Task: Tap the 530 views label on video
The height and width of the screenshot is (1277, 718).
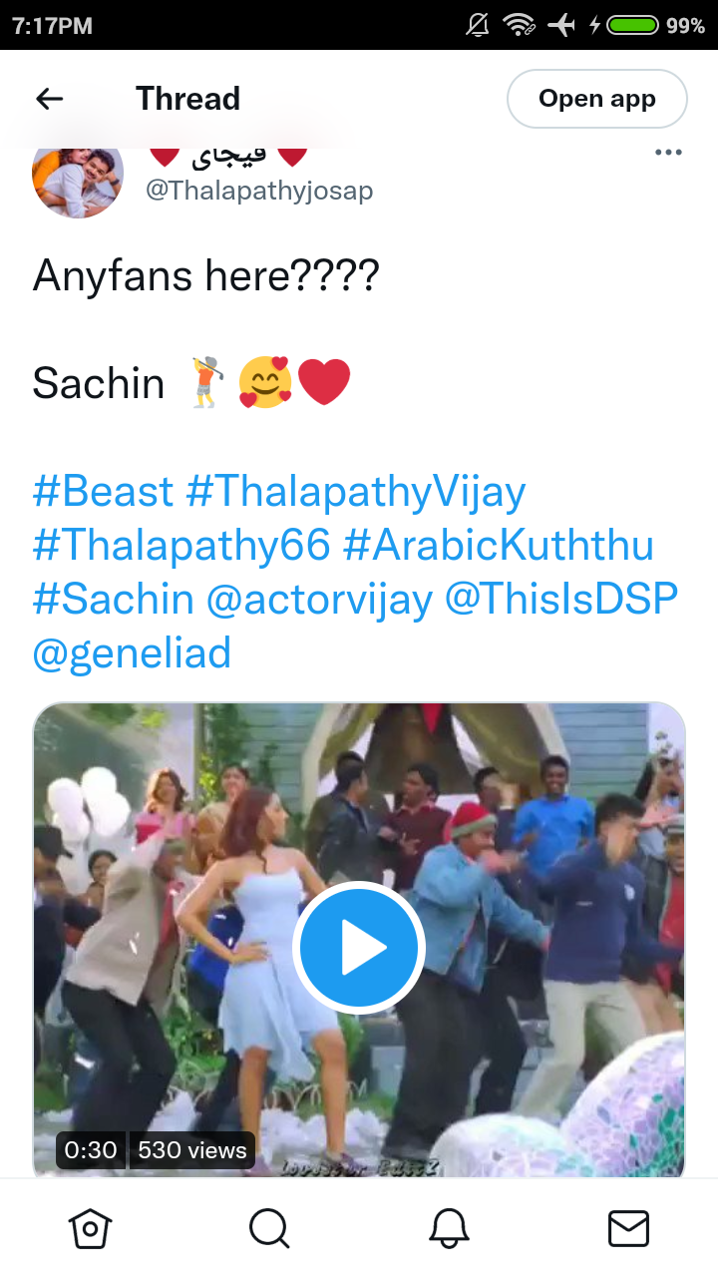Action: [191, 1150]
